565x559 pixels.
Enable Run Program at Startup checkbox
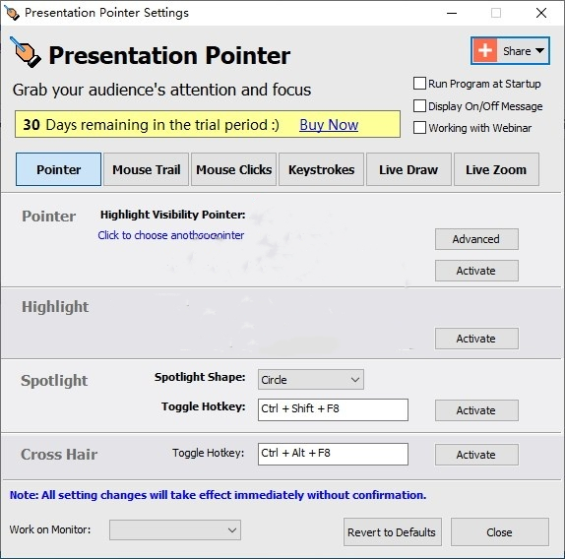[419, 84]
